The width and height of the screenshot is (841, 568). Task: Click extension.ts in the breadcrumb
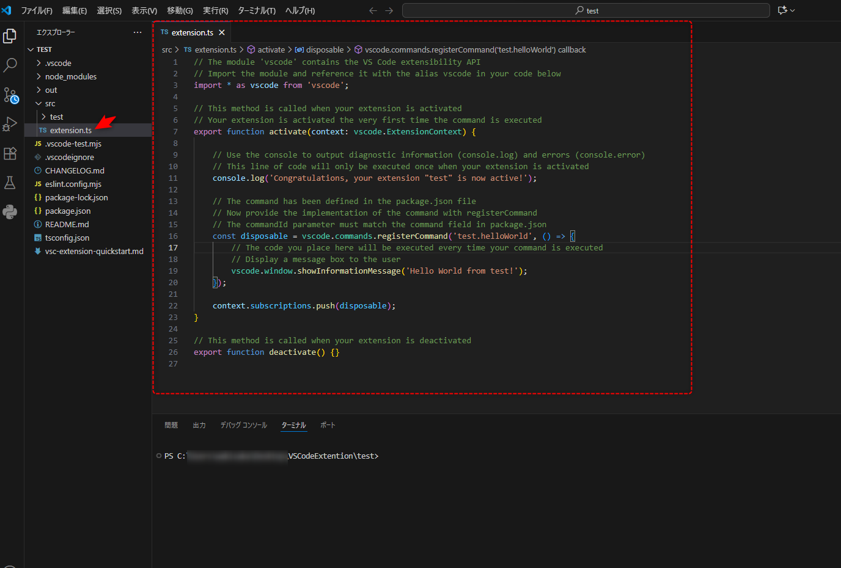[210, 49]
